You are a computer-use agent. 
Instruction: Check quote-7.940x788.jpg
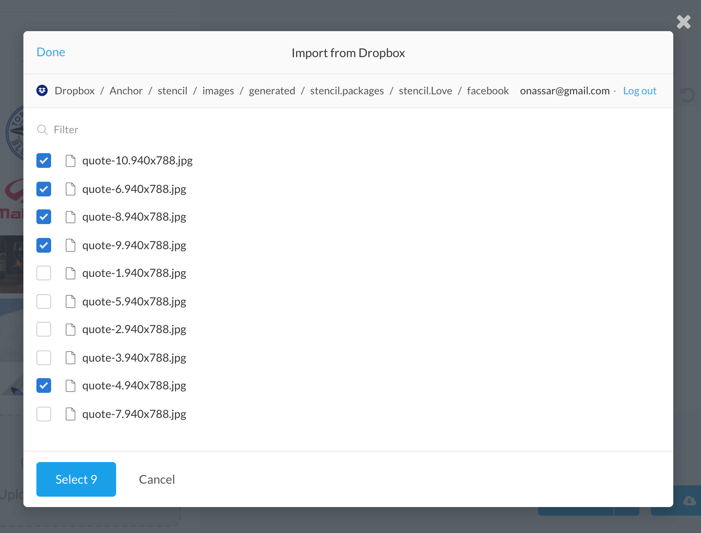coord(43,414)
